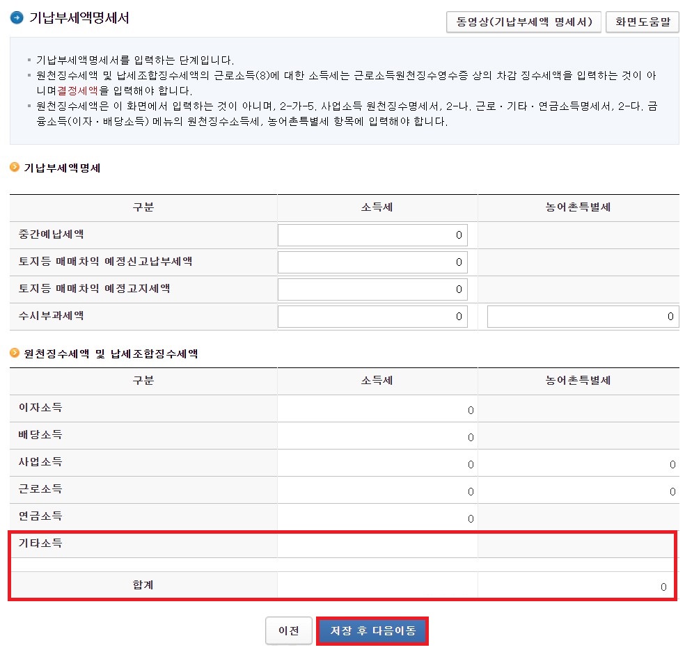Focus 토지등 매매차익 예정고지세액 소득세 input
Image resolution: width=685 pixels, height=652 pixels.
click(372, 289)
